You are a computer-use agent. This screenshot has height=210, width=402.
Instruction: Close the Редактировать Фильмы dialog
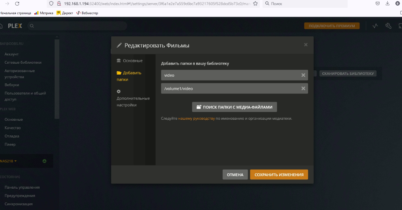tap(306, 45)
